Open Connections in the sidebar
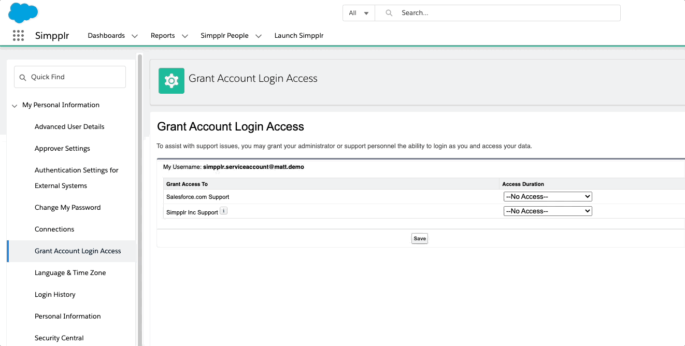This screenshot has height=346, width=685. click(x=54, y=229)
